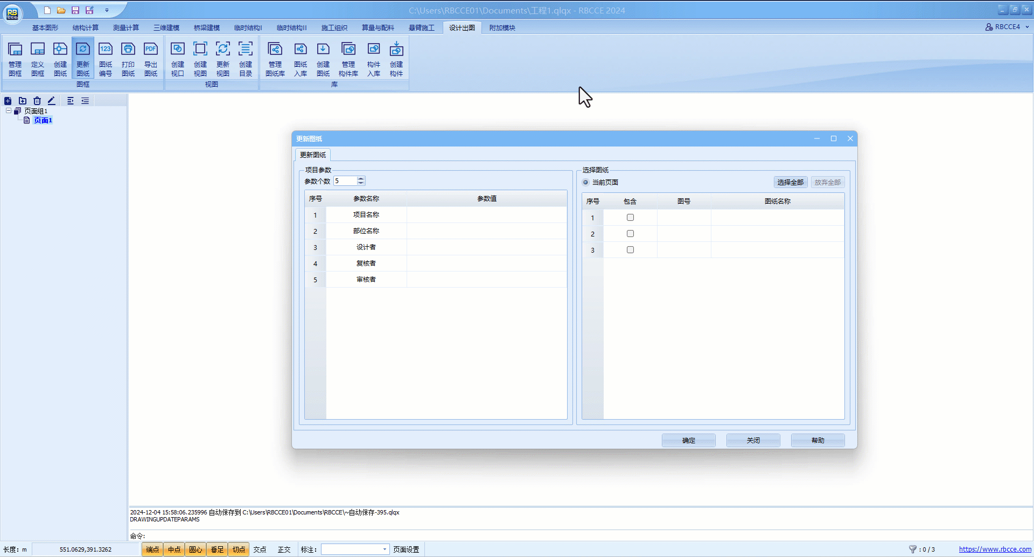
Task: Open the quick access toolbar dropdown arrow
Action: [x=107, y=10]
